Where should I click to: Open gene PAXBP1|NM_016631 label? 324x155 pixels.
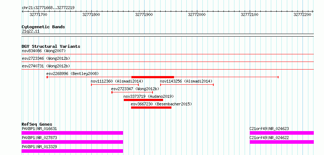coord(39,129)
